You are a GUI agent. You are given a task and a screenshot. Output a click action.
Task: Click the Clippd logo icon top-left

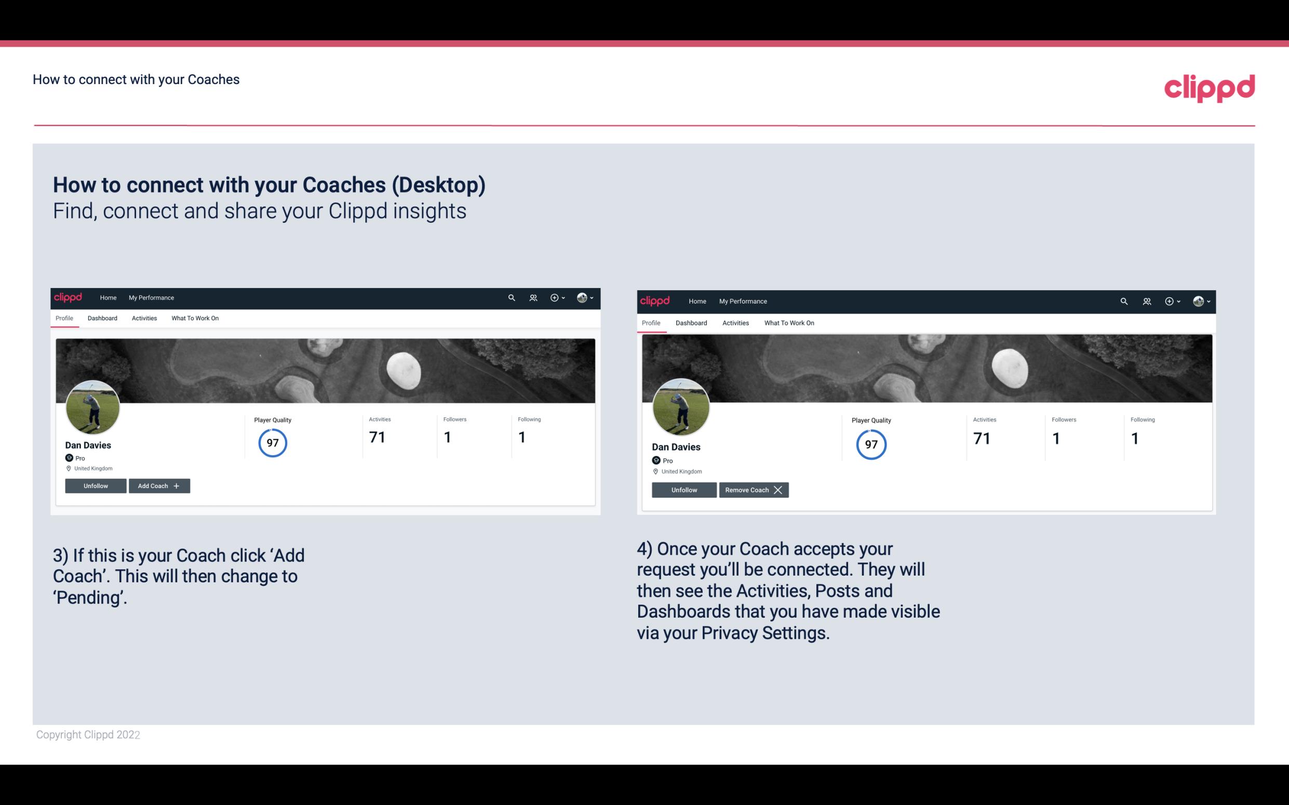pos(70,297)
